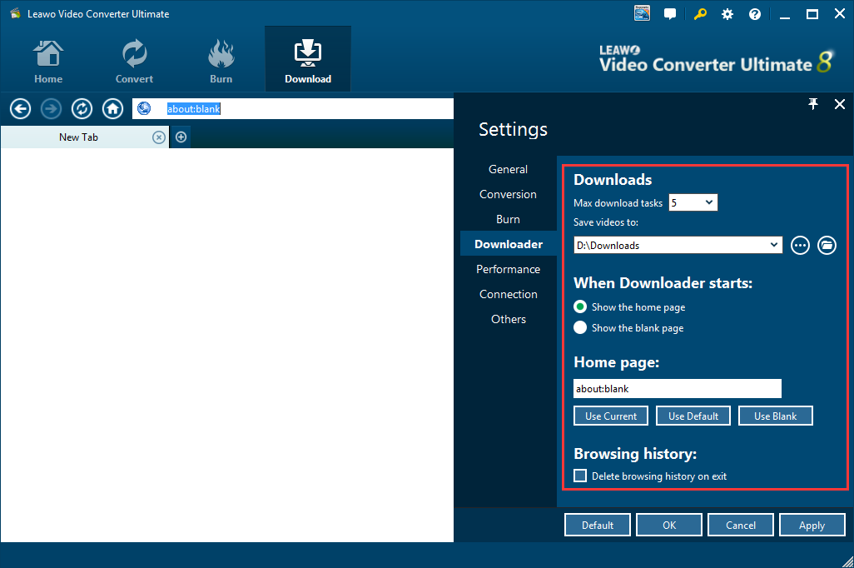Viewport: 854px width, 568px height.
Task: Open the feedback chat icon
Action: [670, 14]
